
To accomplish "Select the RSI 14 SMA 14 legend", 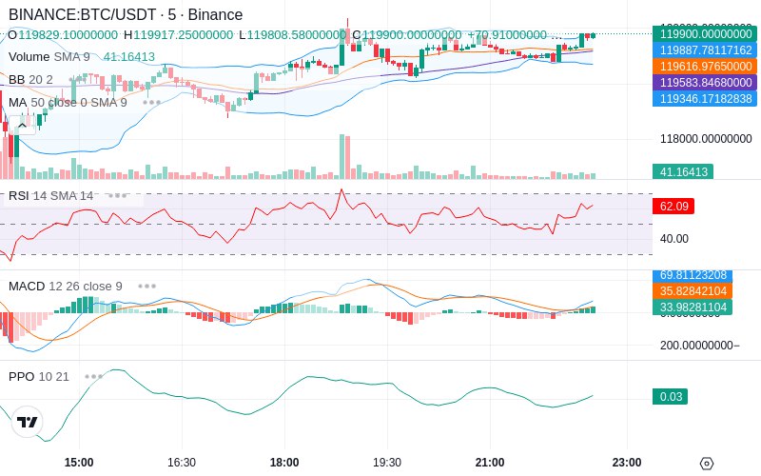I will [51, 196].
